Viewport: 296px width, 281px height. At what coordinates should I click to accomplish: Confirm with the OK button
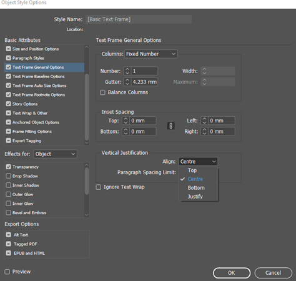pyautogui.click(x=232, y=273)
